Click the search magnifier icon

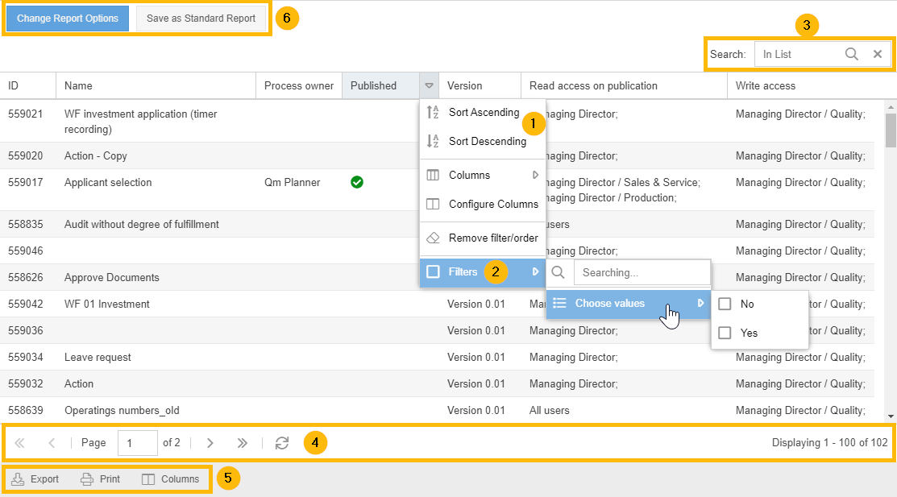[851, 54]
